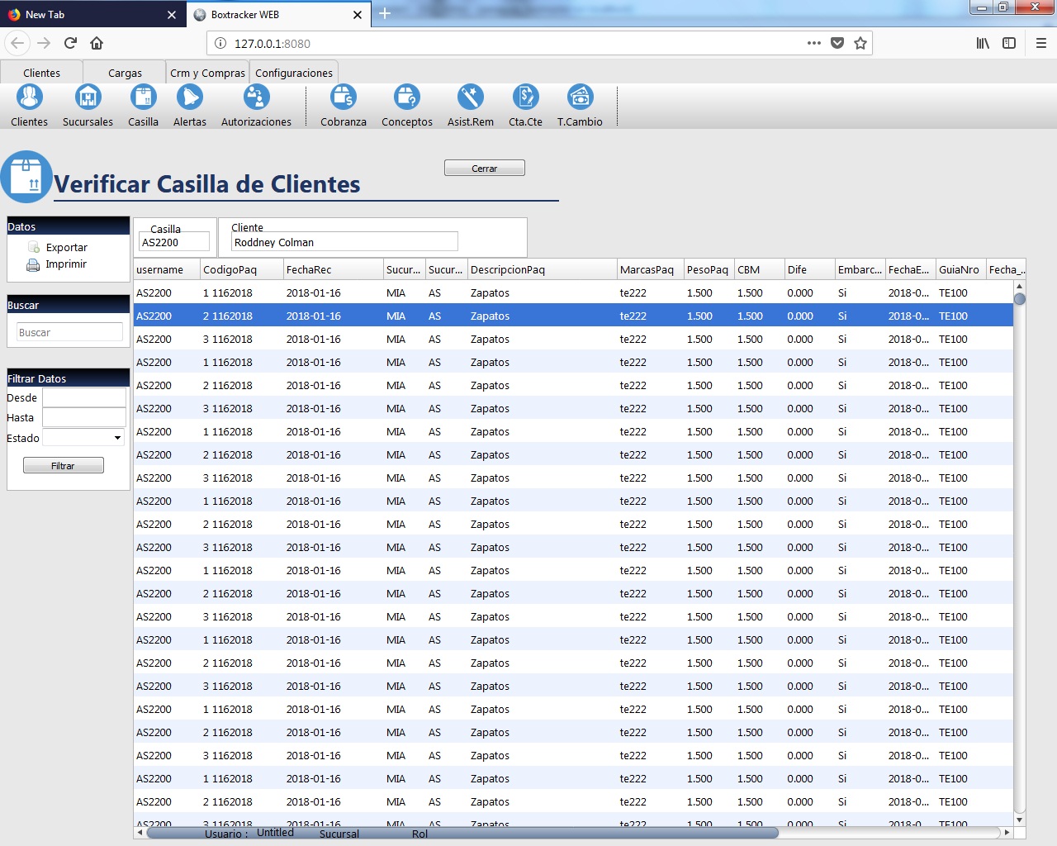Open the Clientes toolbar icon
Screen dimensions: 1057x846
30,98
